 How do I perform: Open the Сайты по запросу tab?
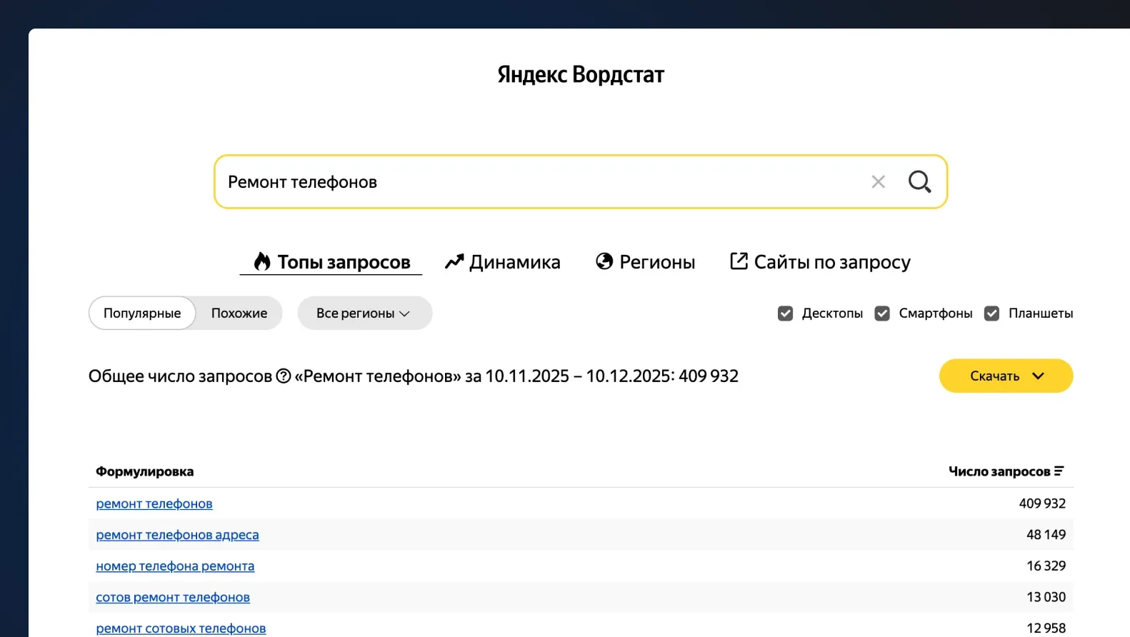point(831,262)
